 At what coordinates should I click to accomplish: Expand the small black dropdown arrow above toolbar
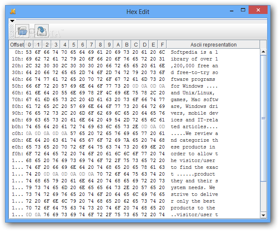point(12,21)
